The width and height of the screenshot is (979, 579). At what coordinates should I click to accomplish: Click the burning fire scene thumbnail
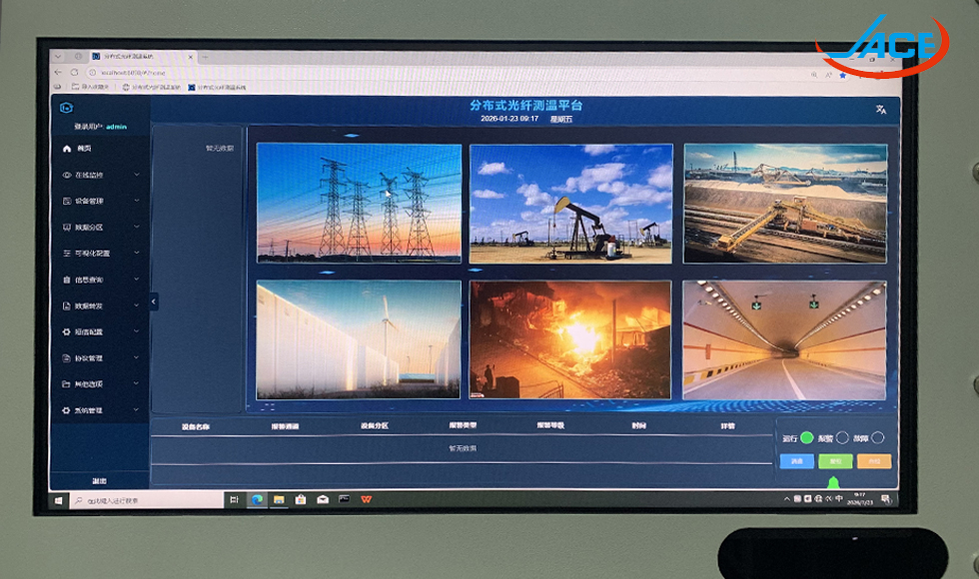click(570, 339)
